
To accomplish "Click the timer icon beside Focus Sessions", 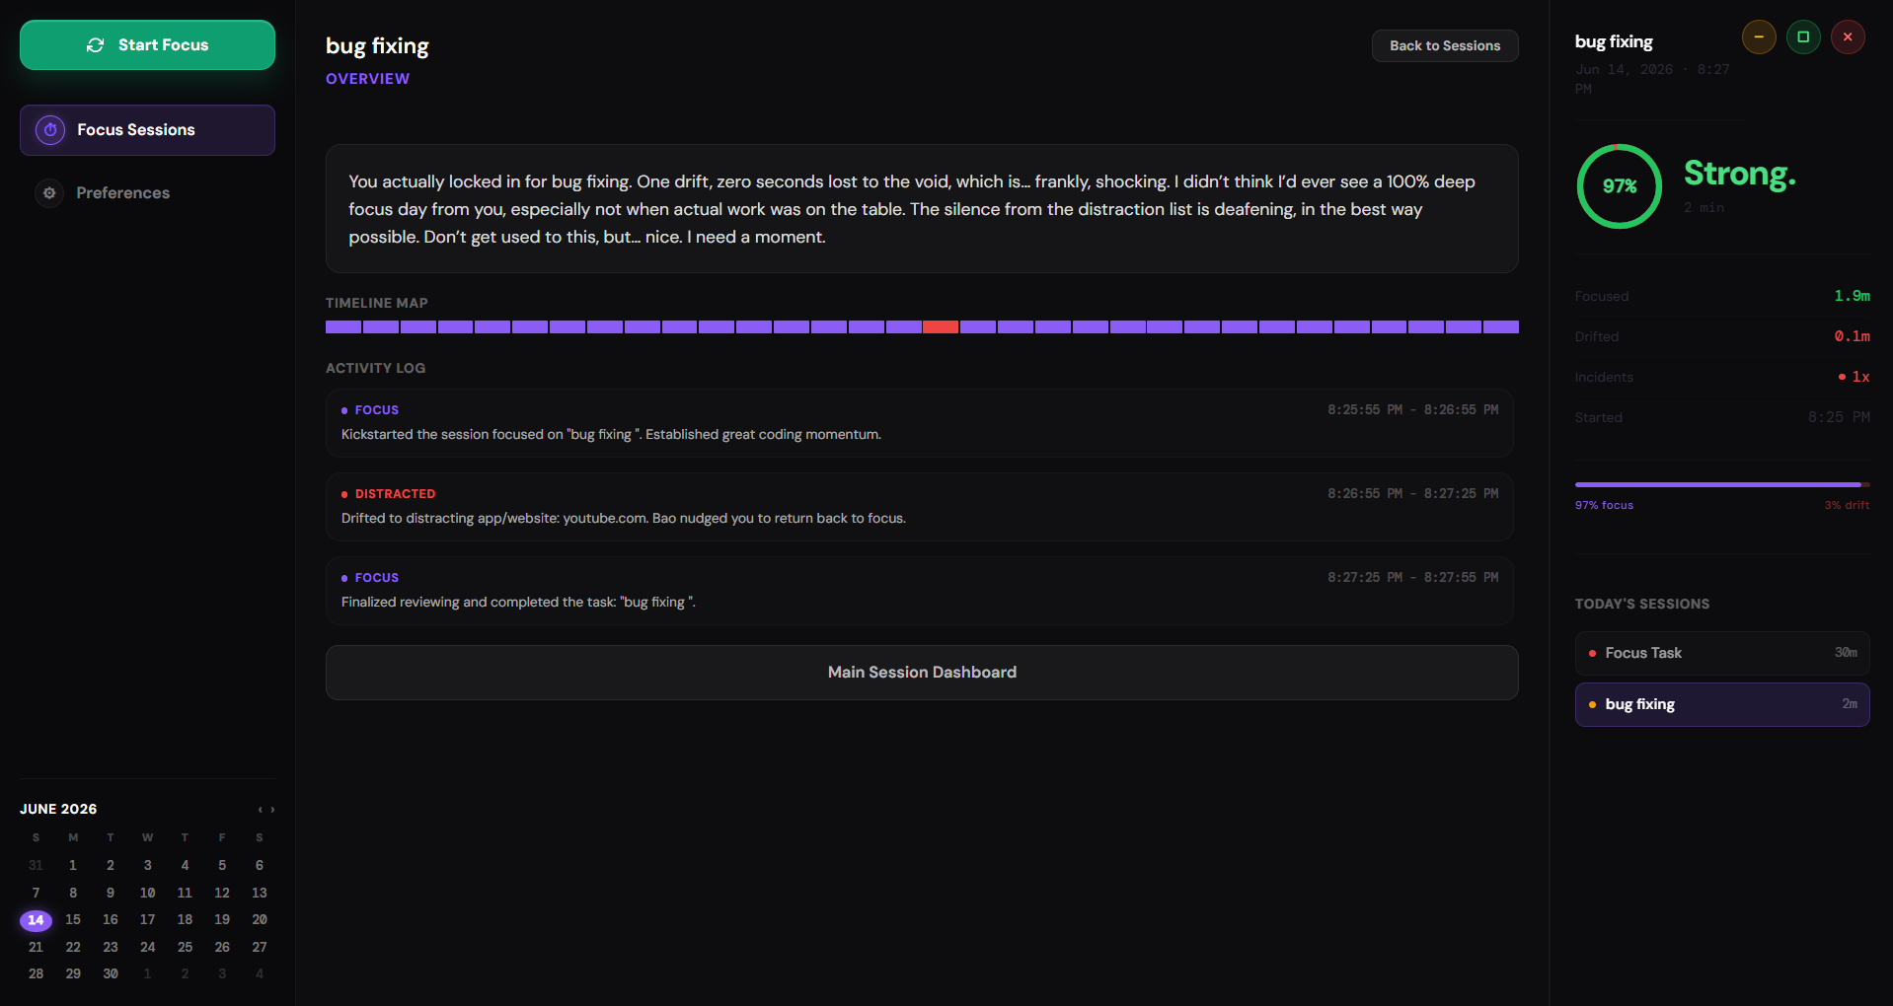I will (50, 130).
